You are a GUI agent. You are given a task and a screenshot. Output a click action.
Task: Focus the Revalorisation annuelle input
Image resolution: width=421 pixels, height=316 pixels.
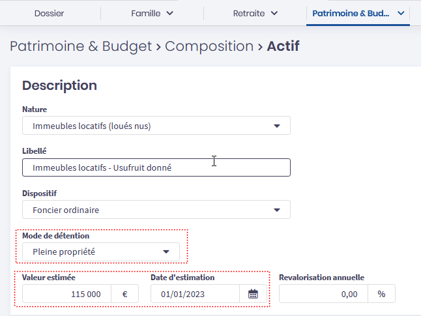click(323, 294)
